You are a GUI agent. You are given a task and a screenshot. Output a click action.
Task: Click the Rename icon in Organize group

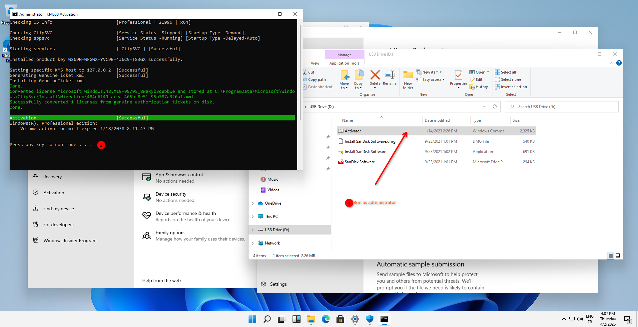pyautogui.click(x=389, y=78)
